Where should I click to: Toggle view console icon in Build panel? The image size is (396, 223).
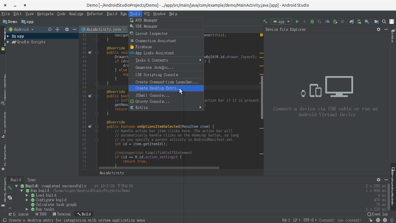pyautogui.click(x=10, y=198)
